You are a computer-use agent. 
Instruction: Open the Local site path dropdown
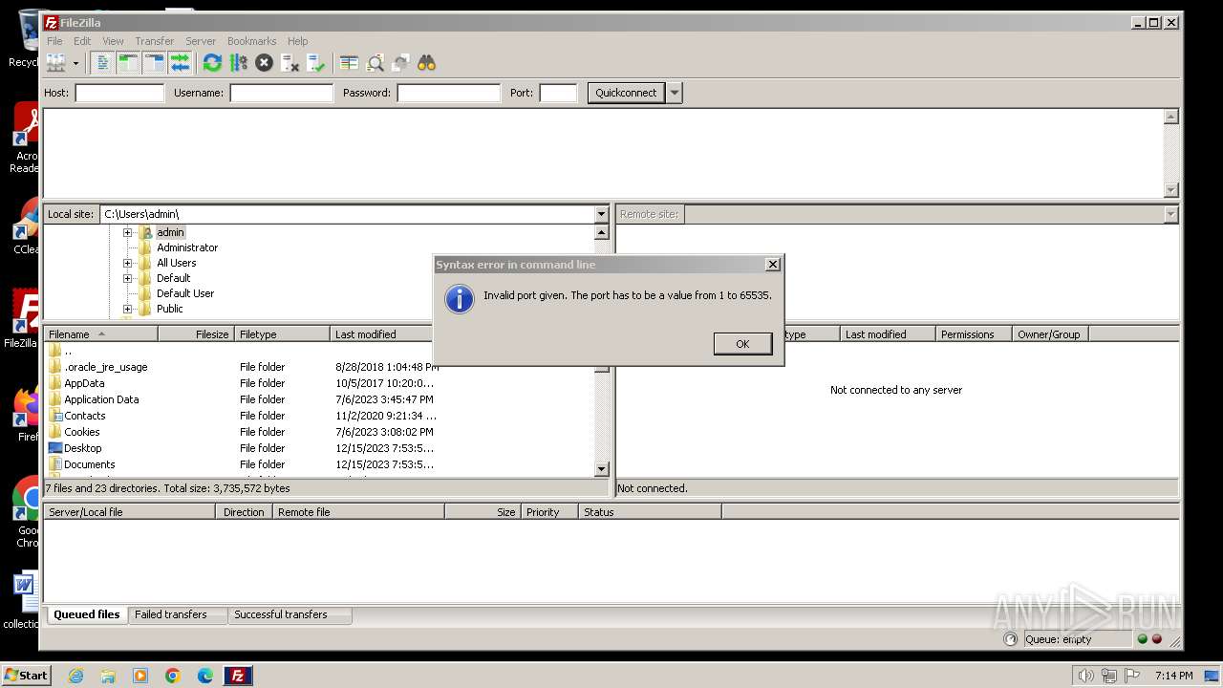point(601,214)
